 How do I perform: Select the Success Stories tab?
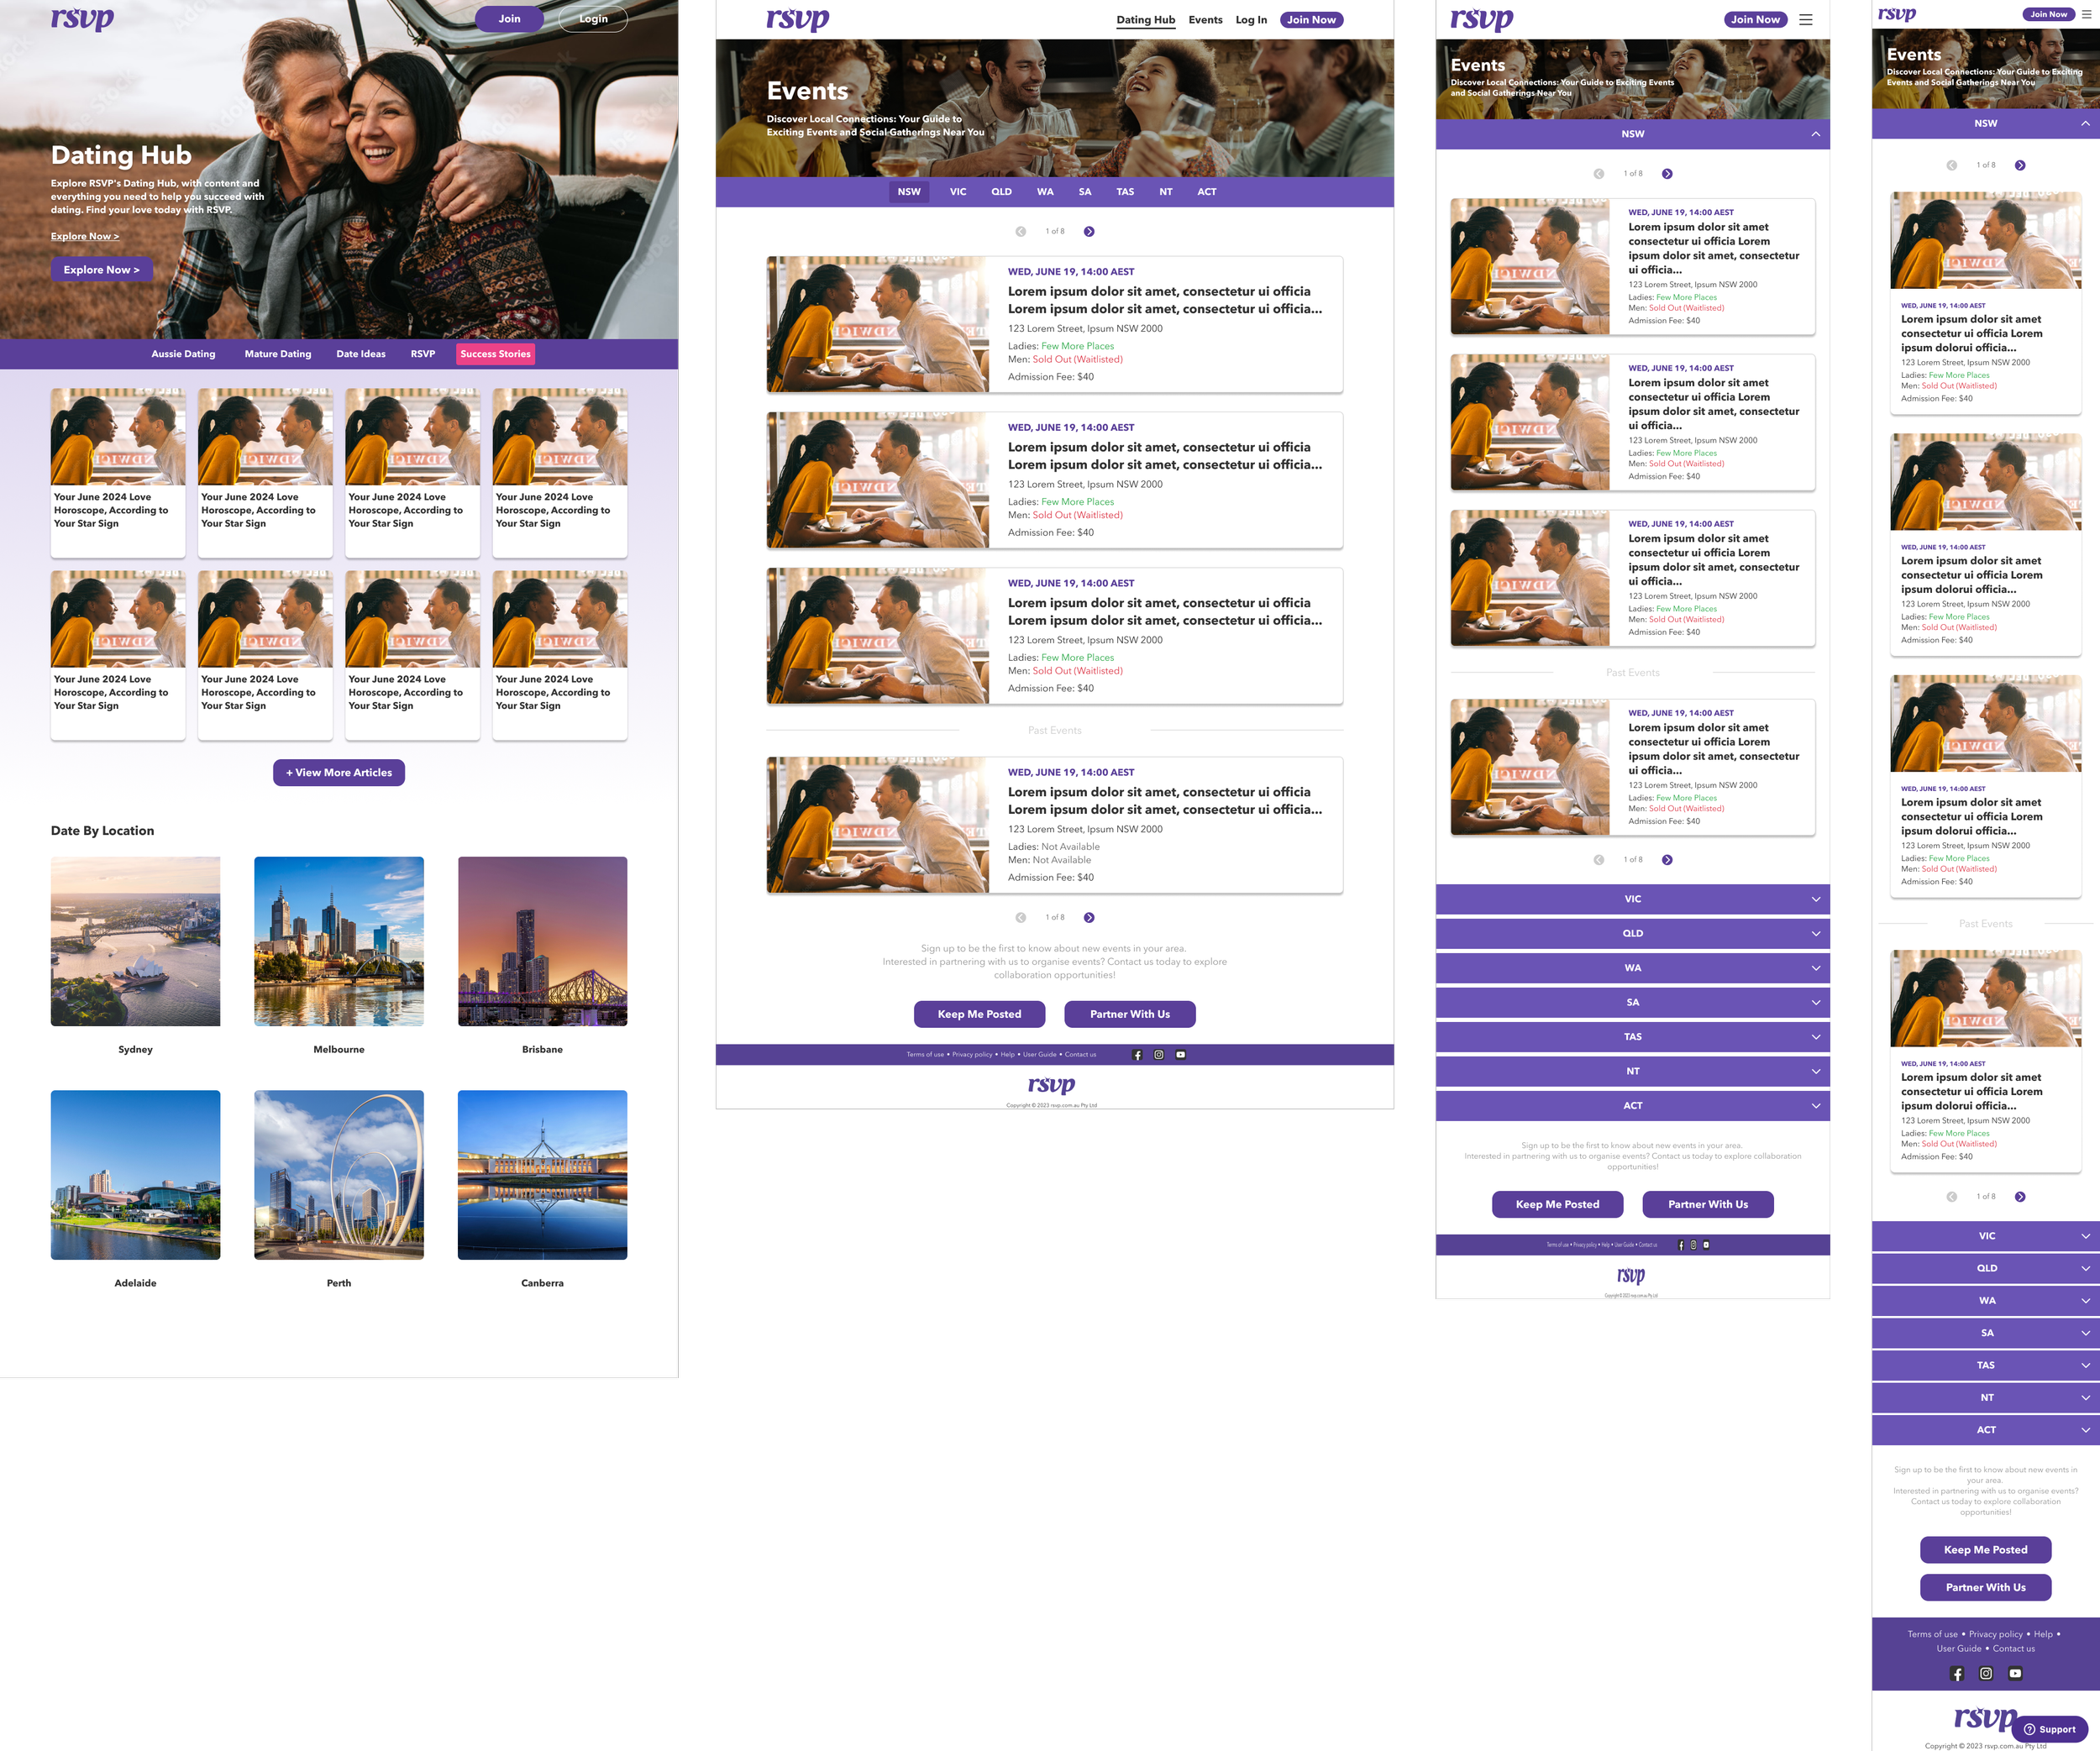coord(495,354)
